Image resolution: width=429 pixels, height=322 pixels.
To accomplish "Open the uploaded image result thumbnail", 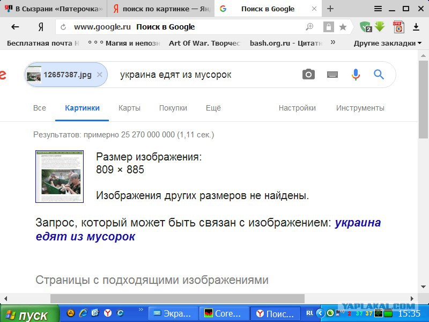I will [x=60, y=177].
